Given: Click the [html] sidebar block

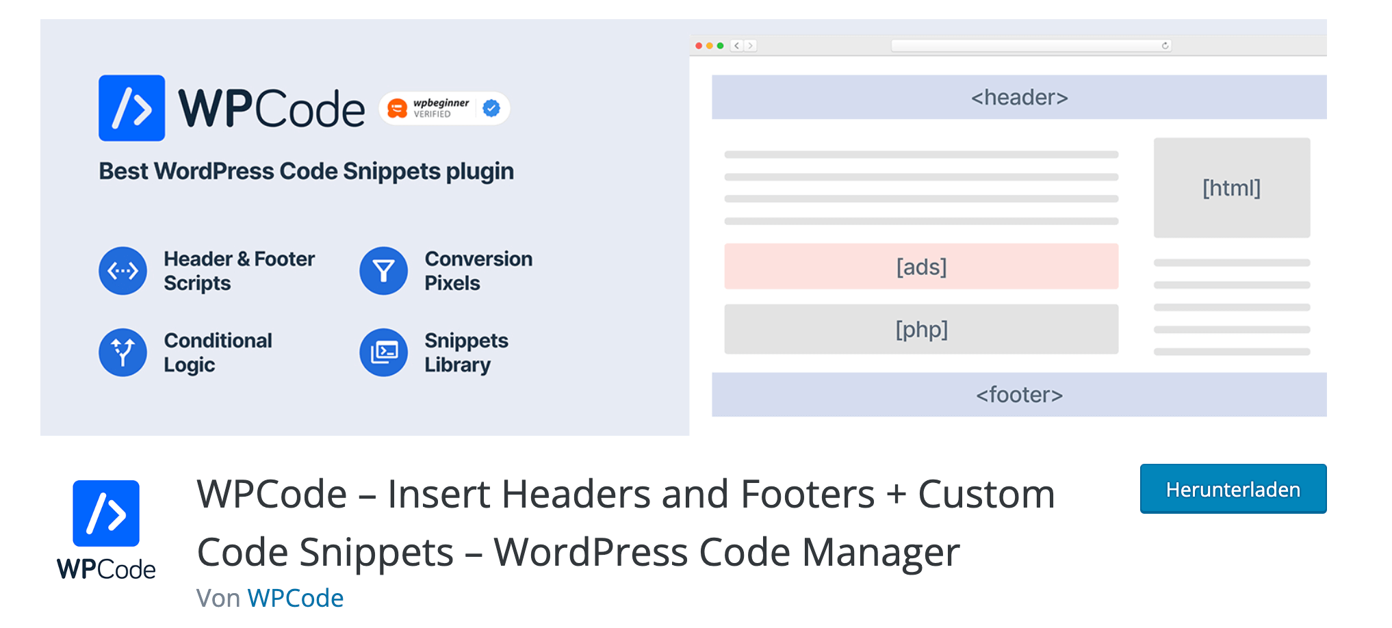Looking at the screenshot, I should [x=1232, y=188].
